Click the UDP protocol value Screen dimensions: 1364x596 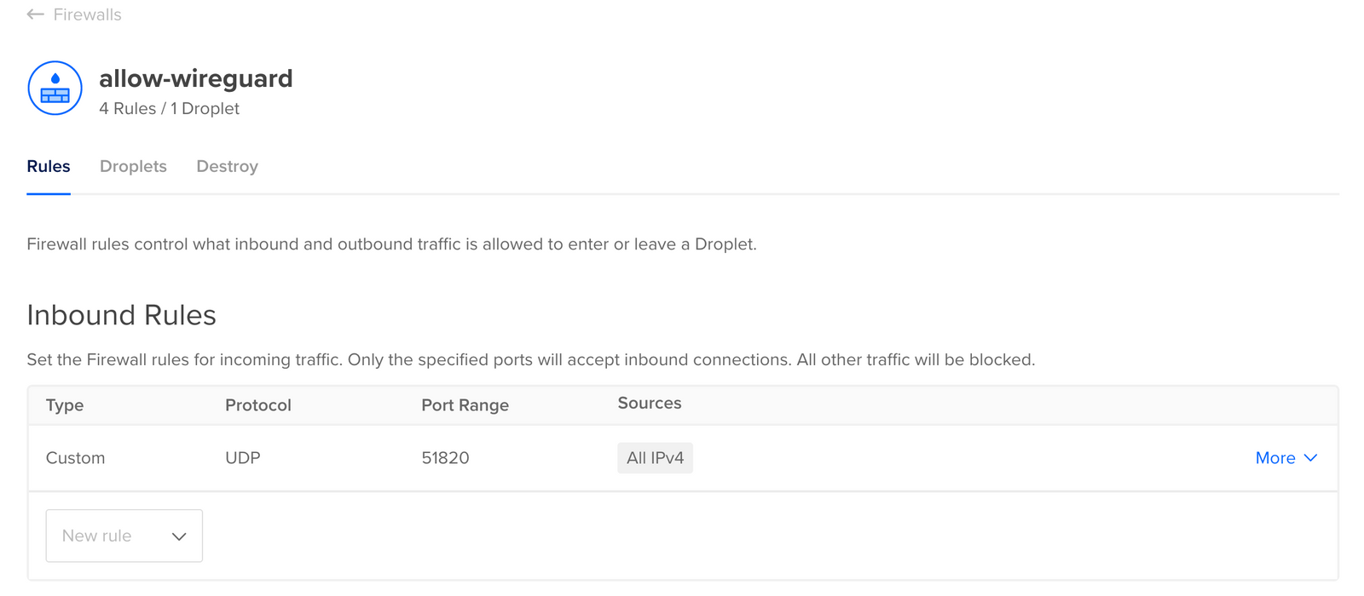coord(243,458)
